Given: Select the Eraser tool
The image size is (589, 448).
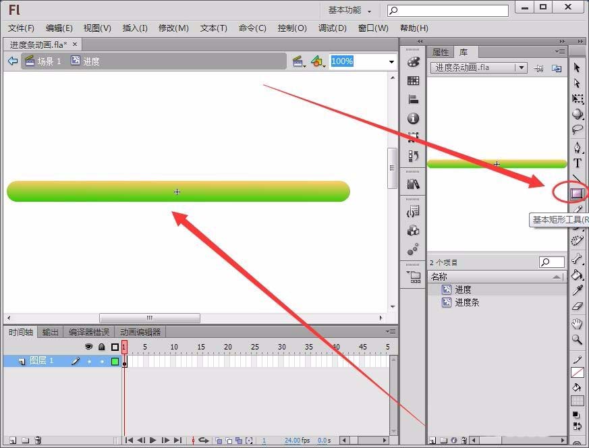Looking at the screenshot, I should (x=578, y=306).
